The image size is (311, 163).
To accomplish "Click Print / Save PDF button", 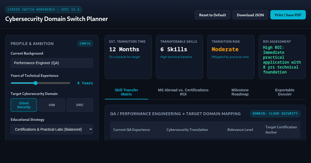I will [x=288, y=15].
